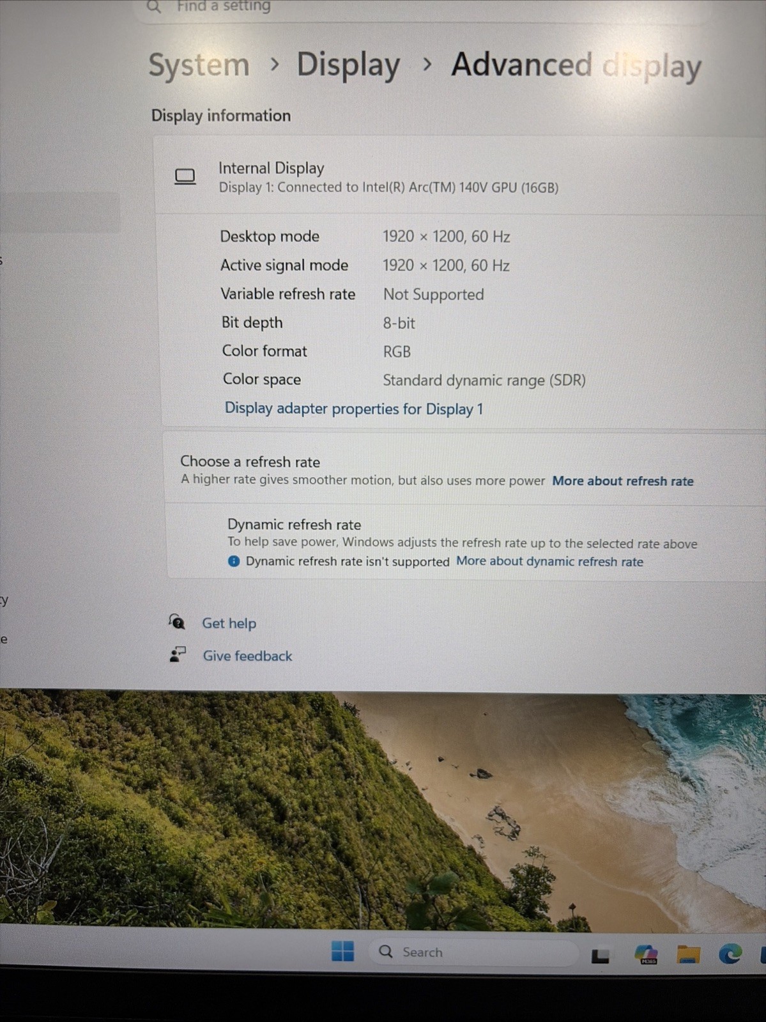Viewport: 766px width, 1022px height.
Task: Click the Desktop mode value 1920 × 1200, 60 Hz
Action: pyautogui.click(x=446, y=237)
